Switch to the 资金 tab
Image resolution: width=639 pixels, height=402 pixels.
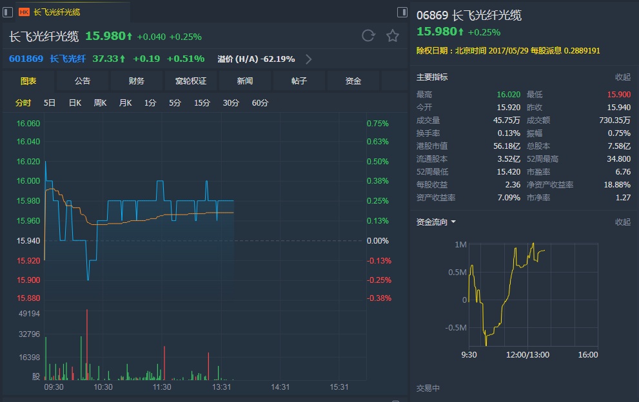pyautogui.click(x=353, y=81)
